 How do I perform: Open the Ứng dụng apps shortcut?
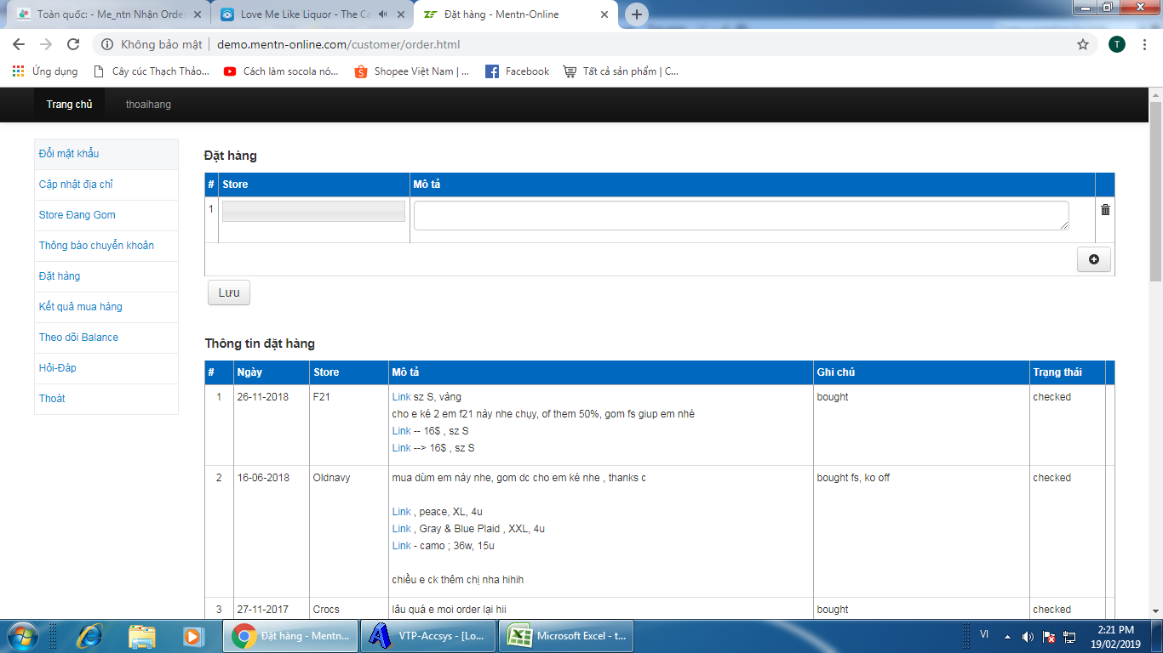pyautogui.click(x=45, y=71)
